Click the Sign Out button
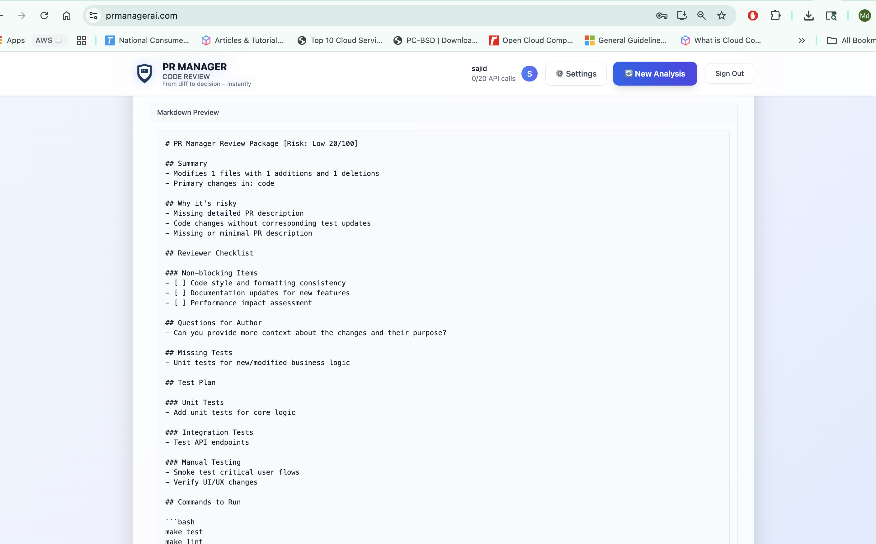The width and height of the screenshot is (876, 544). click(729, 74)
